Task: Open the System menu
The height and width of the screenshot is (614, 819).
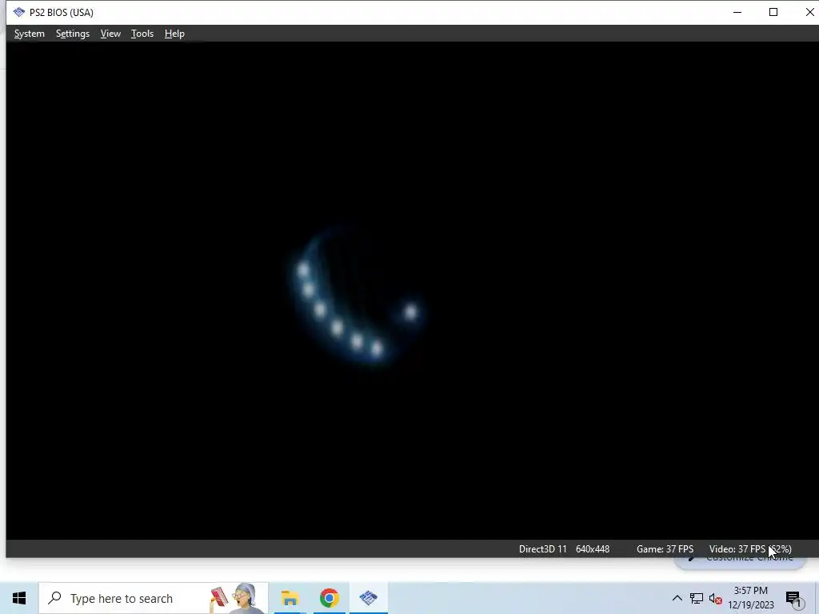Action: [x=30, y=34]
